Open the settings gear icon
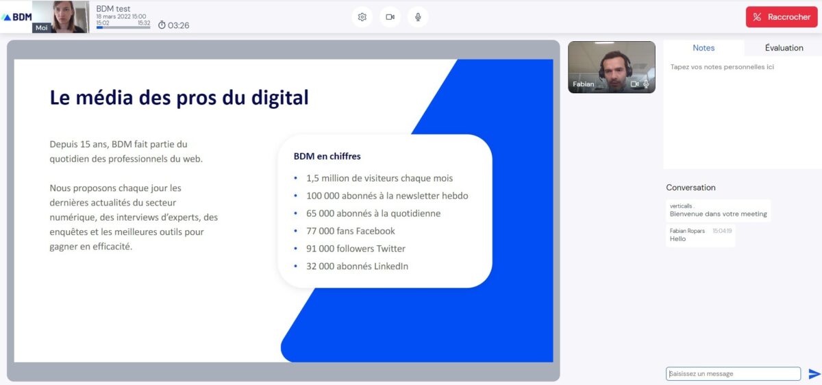822x385 pixels. (x=362, y=17)
